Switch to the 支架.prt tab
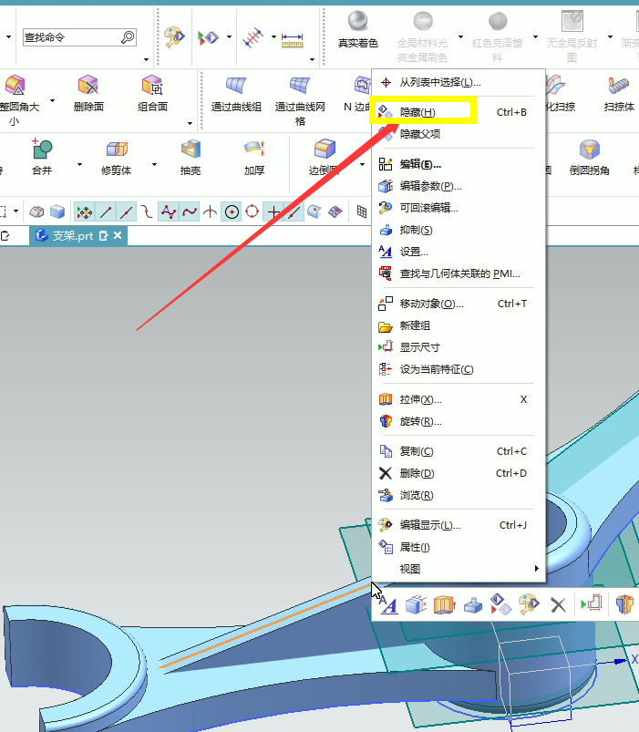The image size is (639, 732). pyautogui.click(x=72, y=236)
